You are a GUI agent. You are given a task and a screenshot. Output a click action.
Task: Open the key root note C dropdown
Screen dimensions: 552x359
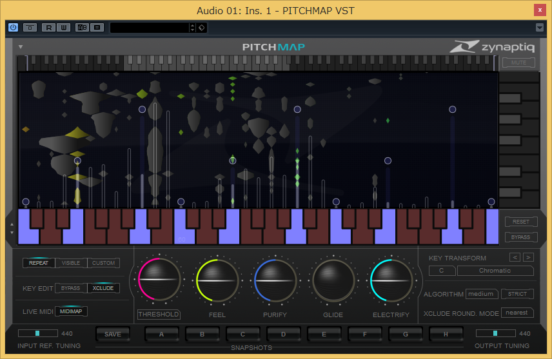(442, 271)
